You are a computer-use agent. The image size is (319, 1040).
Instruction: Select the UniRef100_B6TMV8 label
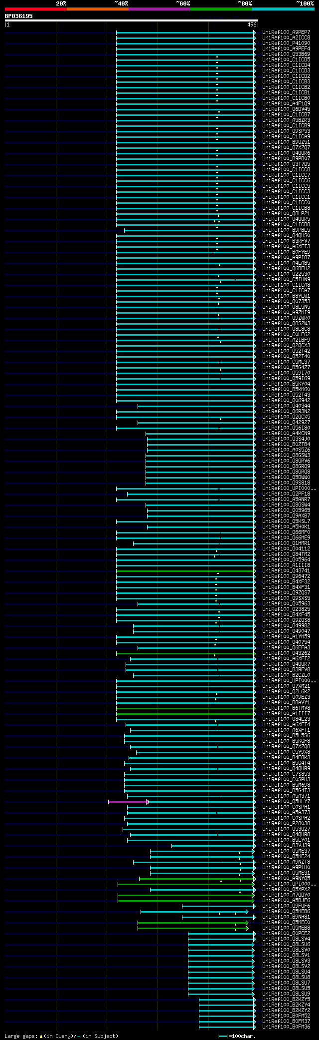coord(286,708)
